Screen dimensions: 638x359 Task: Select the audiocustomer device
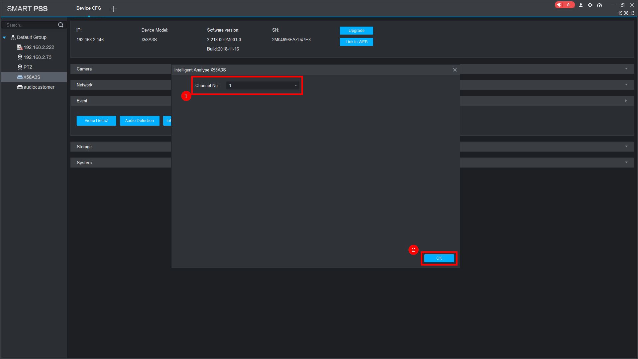click(39, 87)
